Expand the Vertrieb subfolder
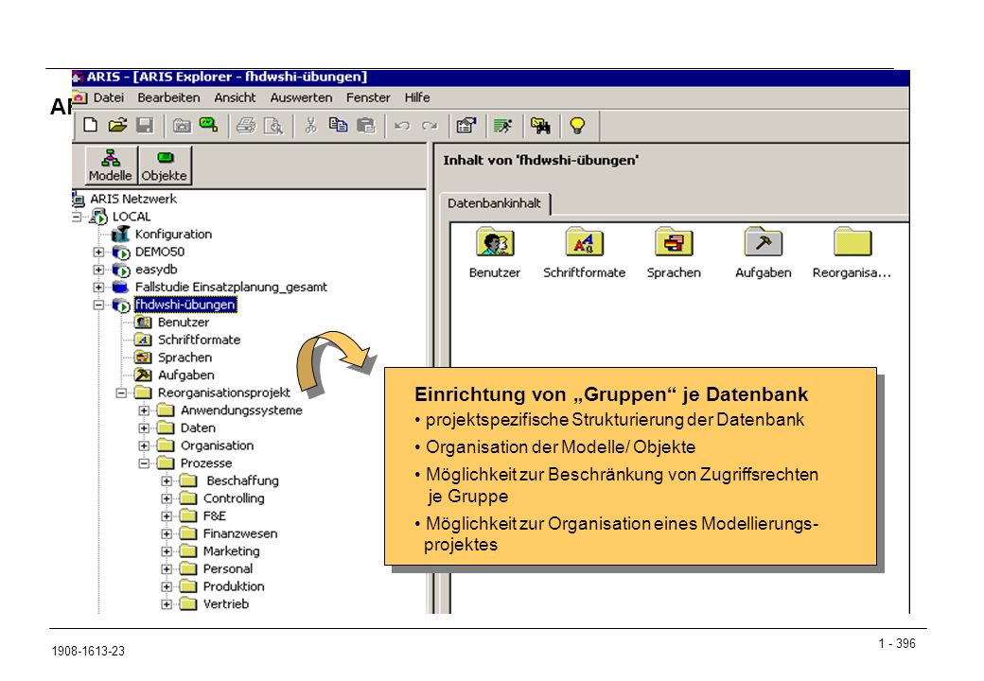 click(x=167, y=604)
